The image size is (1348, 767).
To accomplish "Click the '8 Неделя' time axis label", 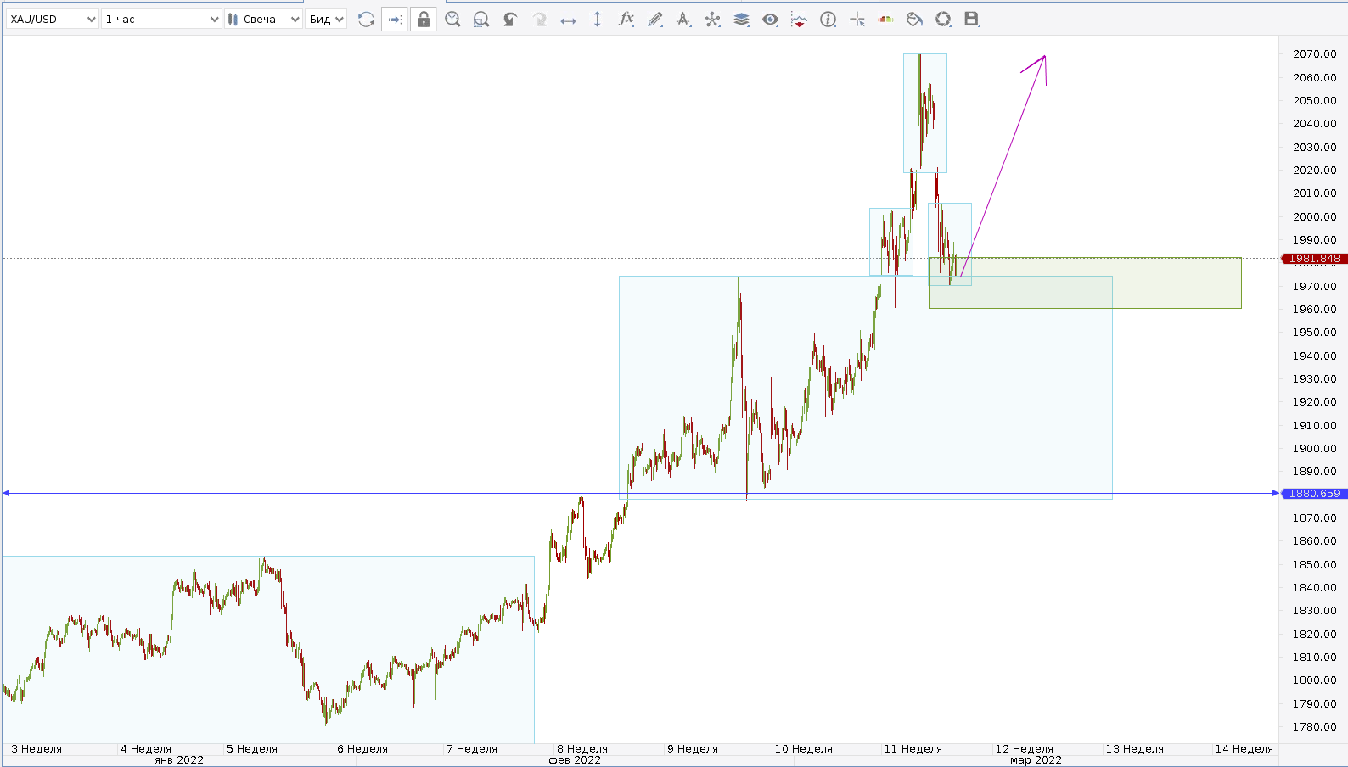I will (x=582, y=749).
